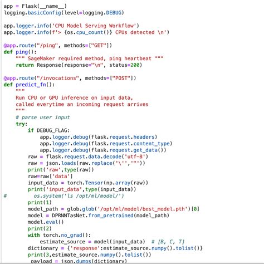Click the status=200 value in Response
Image resolution: width=264 pixels, height=264 pixels.
(x=124, y=65)
